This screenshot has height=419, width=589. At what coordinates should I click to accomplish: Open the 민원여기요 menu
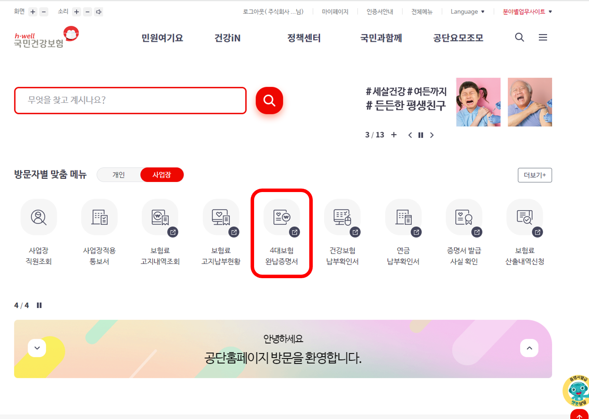tap(162, 38)
